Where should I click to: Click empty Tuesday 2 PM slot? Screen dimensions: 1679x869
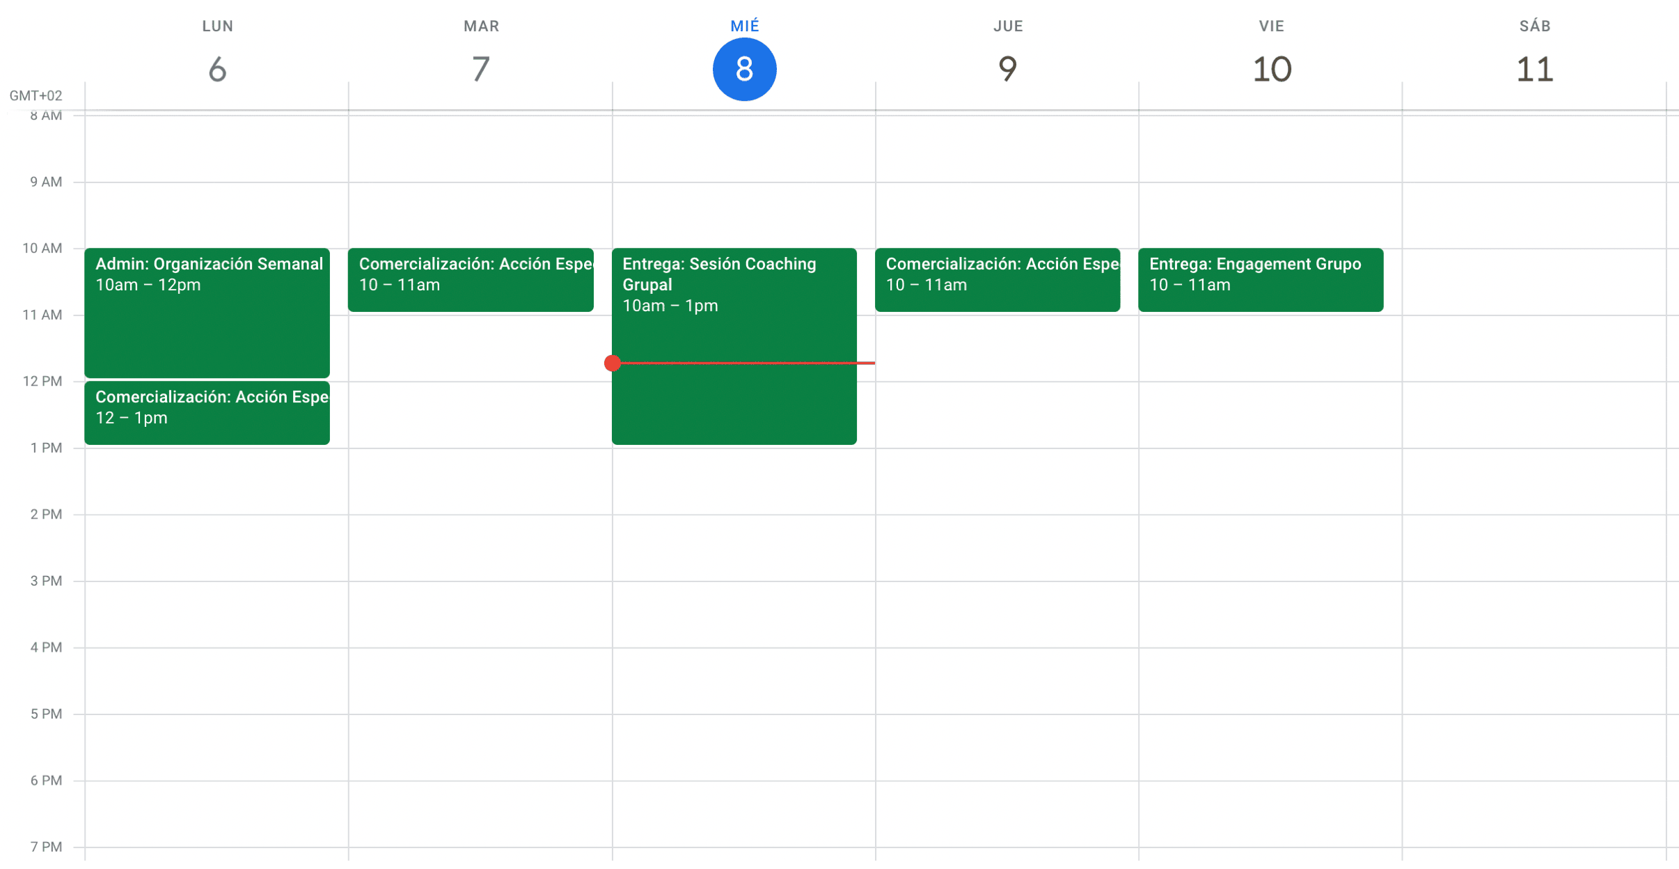point(480,547)
